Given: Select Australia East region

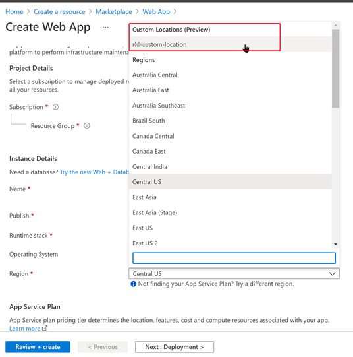Looking at the screenshot, I should pos(230,90).
